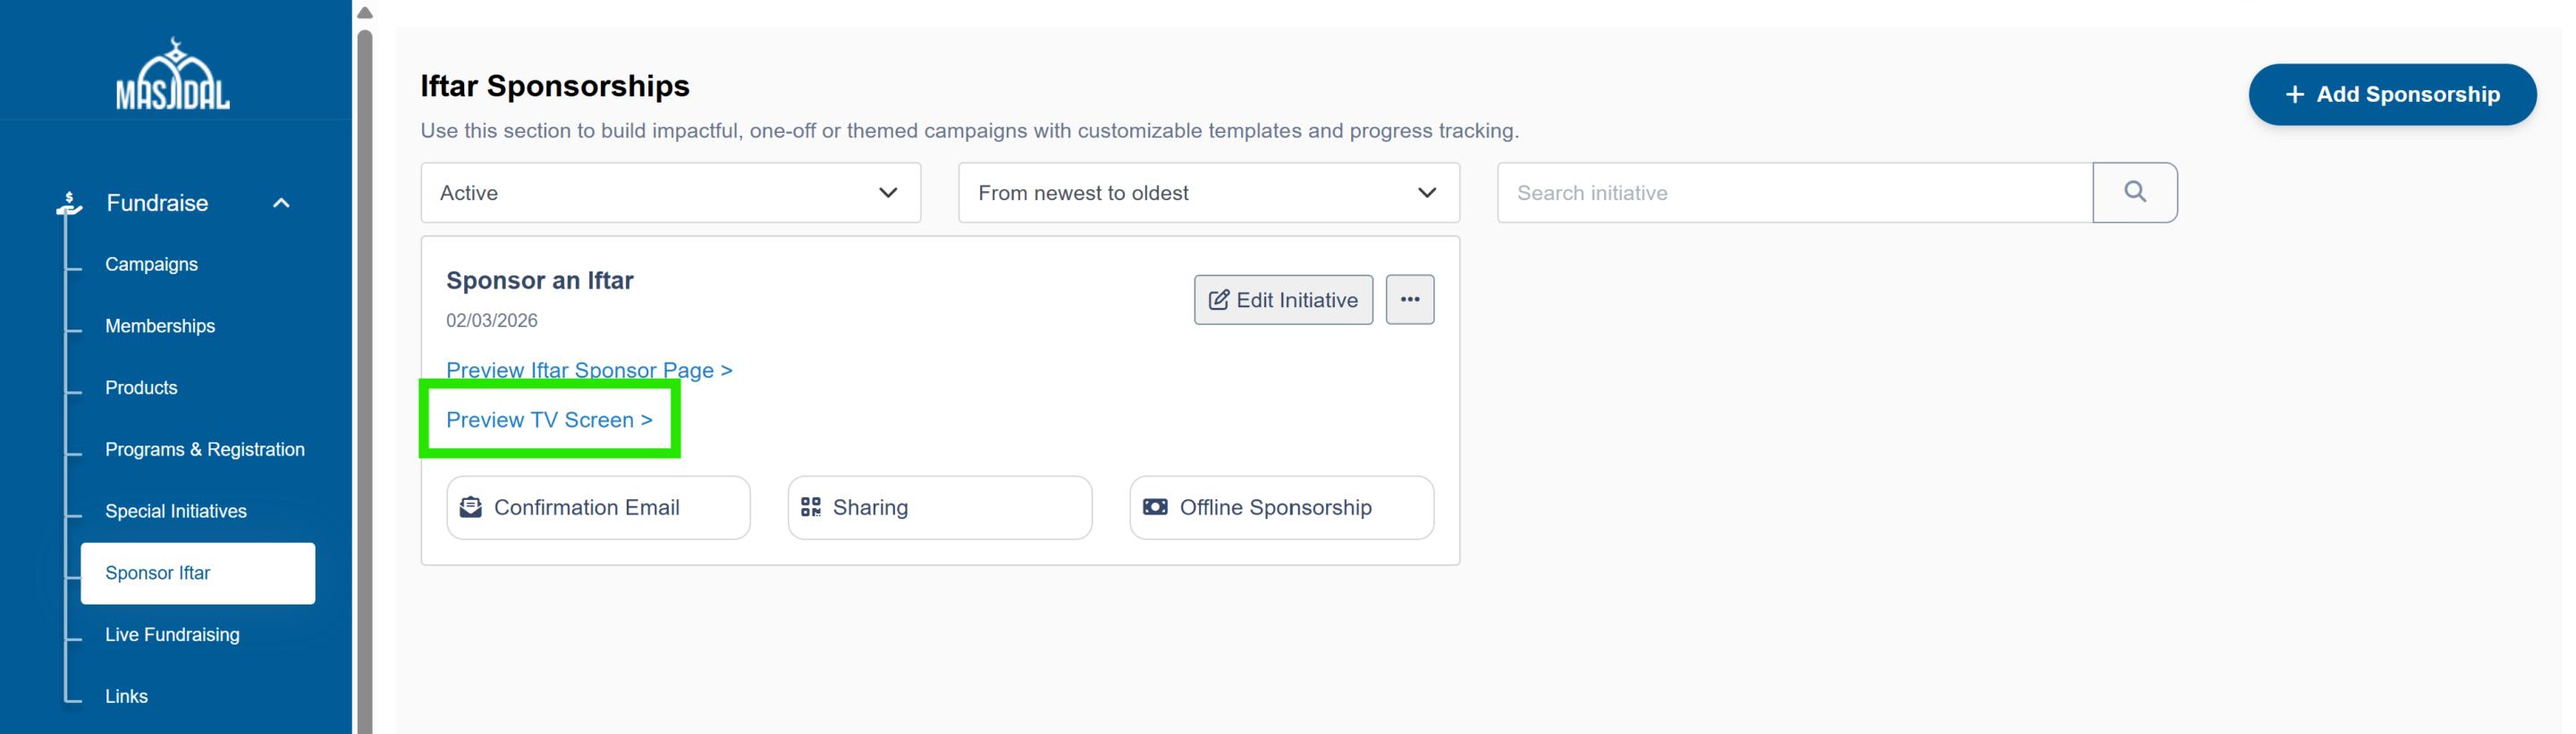2576x734 pixels.
Task: Select Special Initiatives menu item
Action: [176, 512]
